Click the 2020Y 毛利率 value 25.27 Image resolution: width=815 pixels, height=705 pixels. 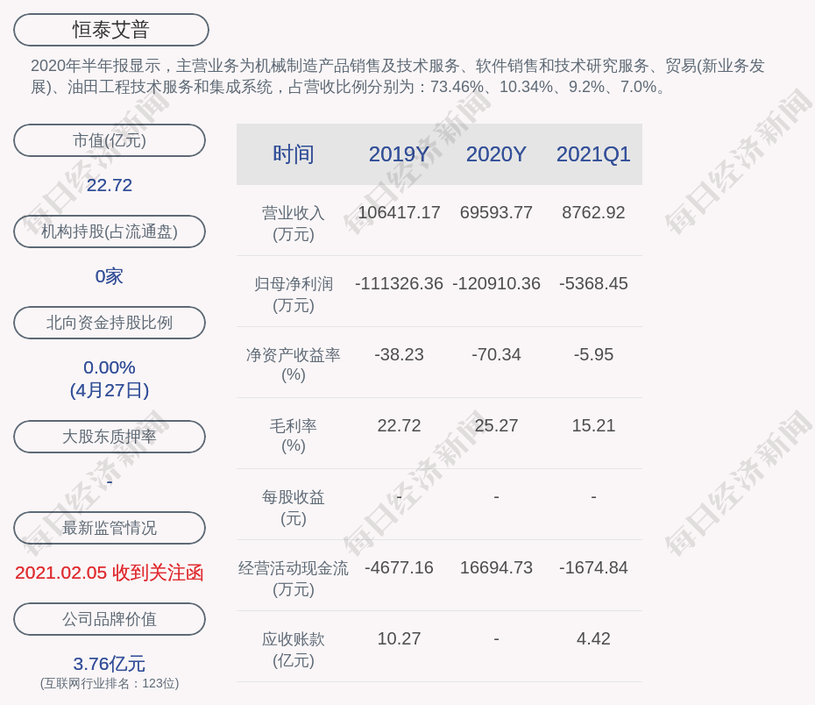point(496,425)
